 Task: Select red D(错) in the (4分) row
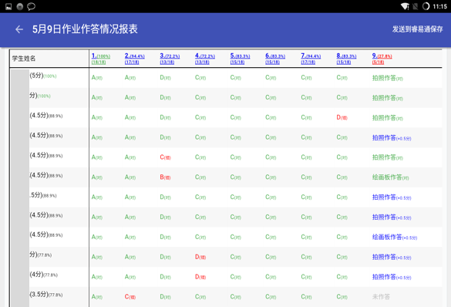(x=200, y=277)
